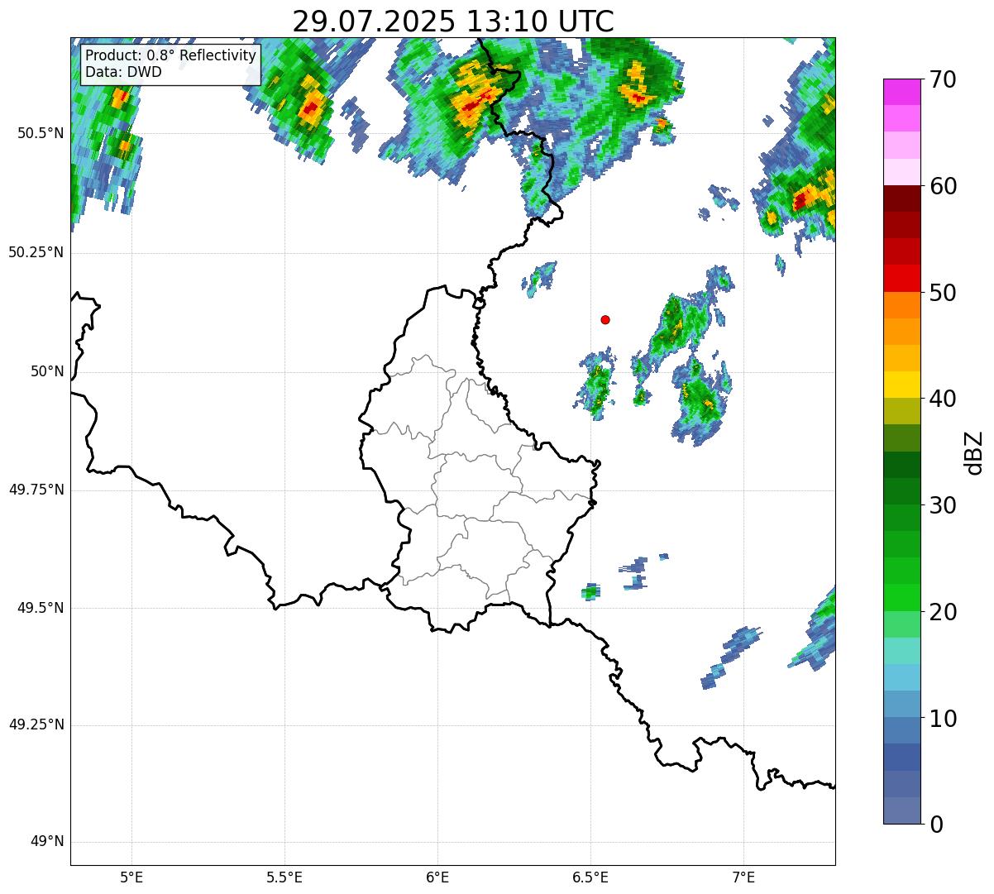Click the 6.5°E longitude label
The image size is (994, 894).
[590, 877]
